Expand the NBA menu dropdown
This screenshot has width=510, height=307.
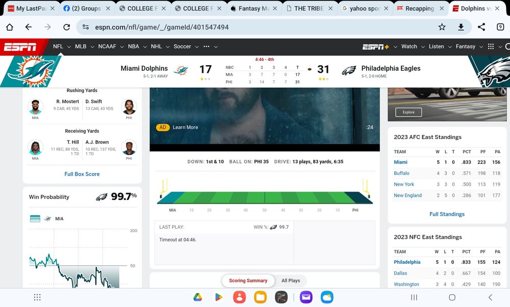click(x=145, y=47)
